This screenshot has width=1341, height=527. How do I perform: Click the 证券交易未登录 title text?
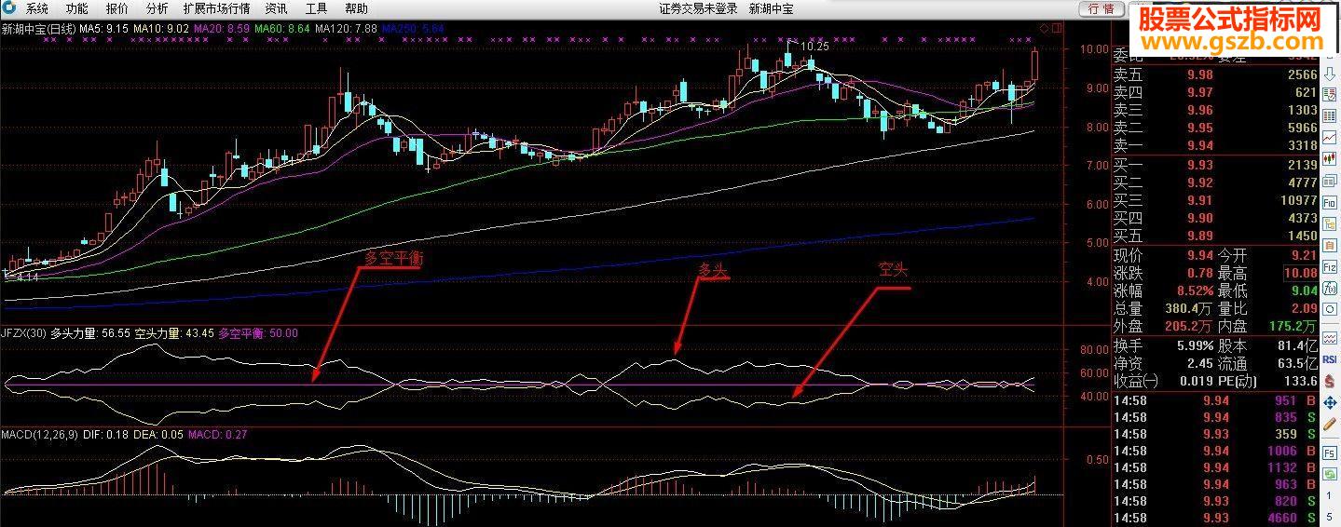pos(698,8)
